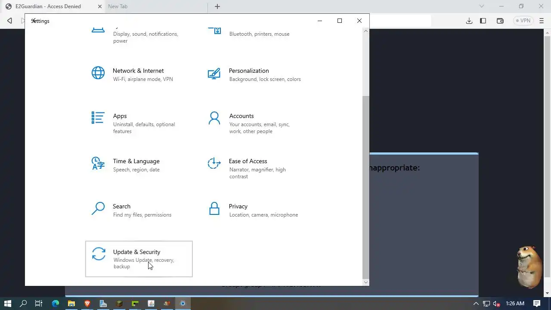Switch to Brave browser on taskbar

click(87, 304)
